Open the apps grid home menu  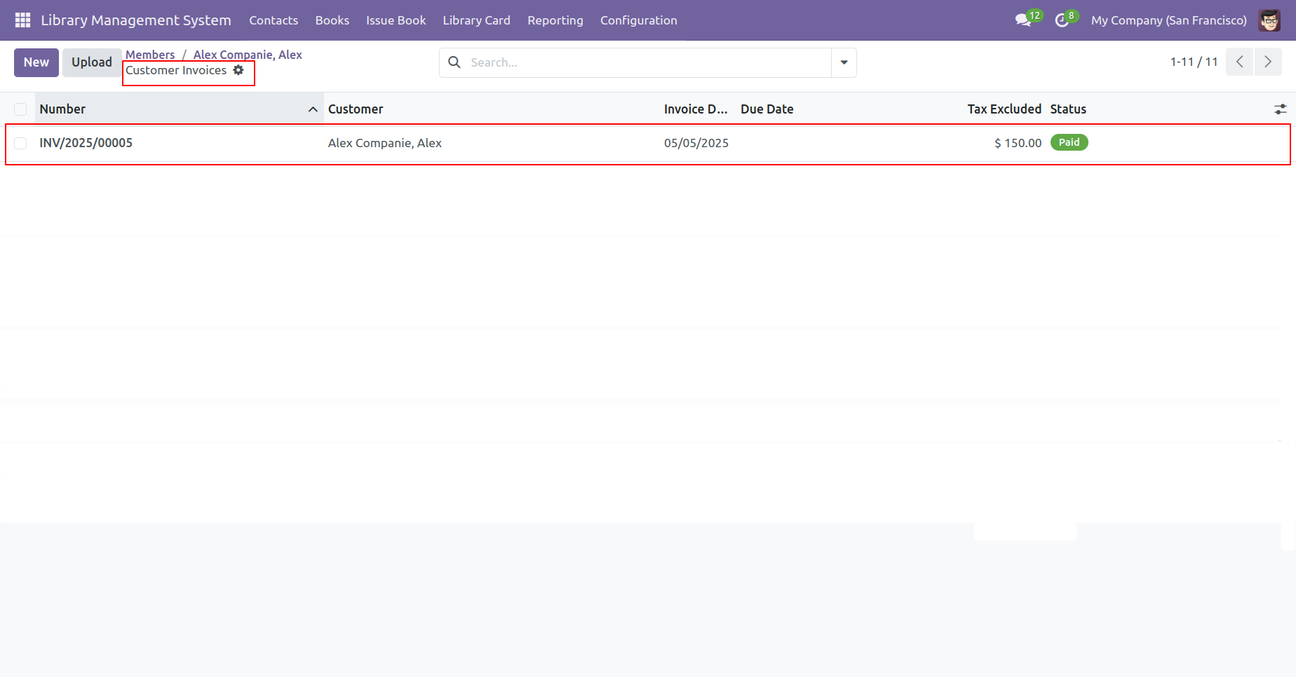coord(22,20)
